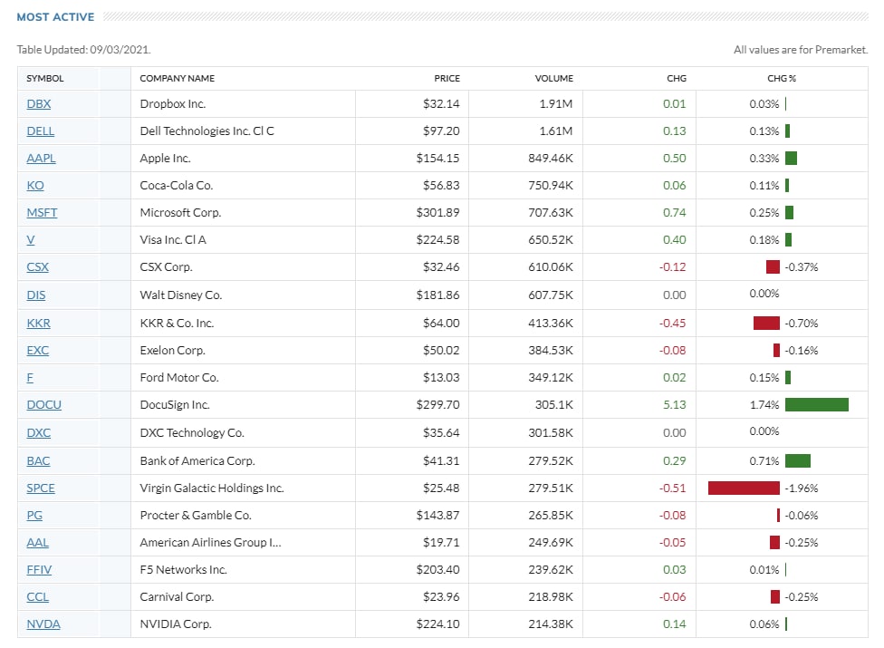Image resolution: width=884 pixels, height=648 pixels.
Task: Visit the FFIV symbol link
Action: point(39,570)
